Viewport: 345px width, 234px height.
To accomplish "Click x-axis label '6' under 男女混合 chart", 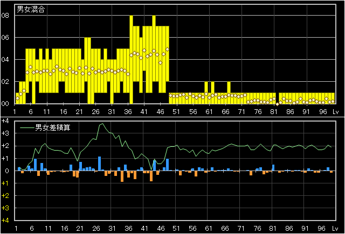I will pos(31,112).
